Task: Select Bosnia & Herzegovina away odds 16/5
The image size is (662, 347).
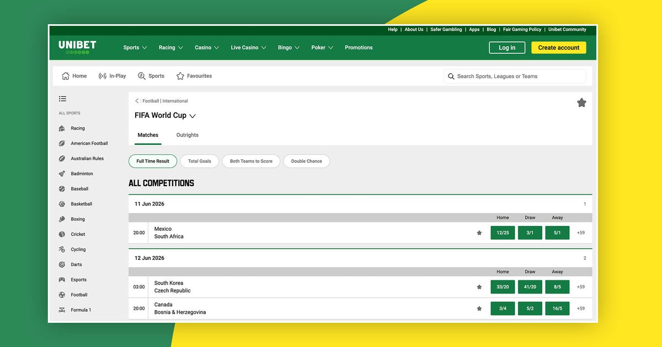Action: (558, 308)
